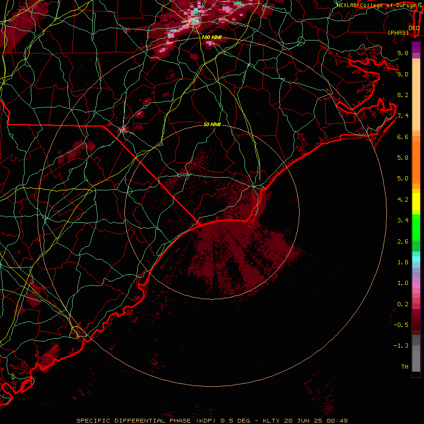The image size is (424, 424).
Task: Click the 9.8 value on color scale
Action: (403, 53)
